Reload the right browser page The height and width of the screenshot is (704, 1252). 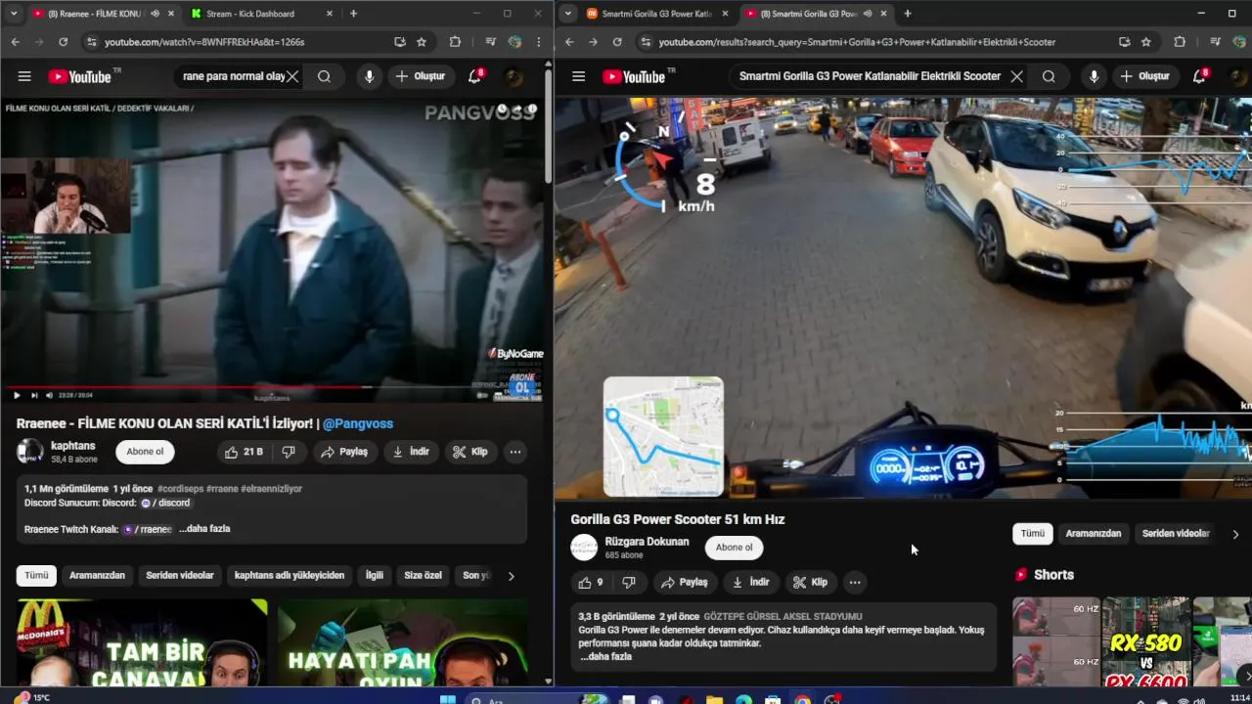pyautogui.click(x=617, y=42)
